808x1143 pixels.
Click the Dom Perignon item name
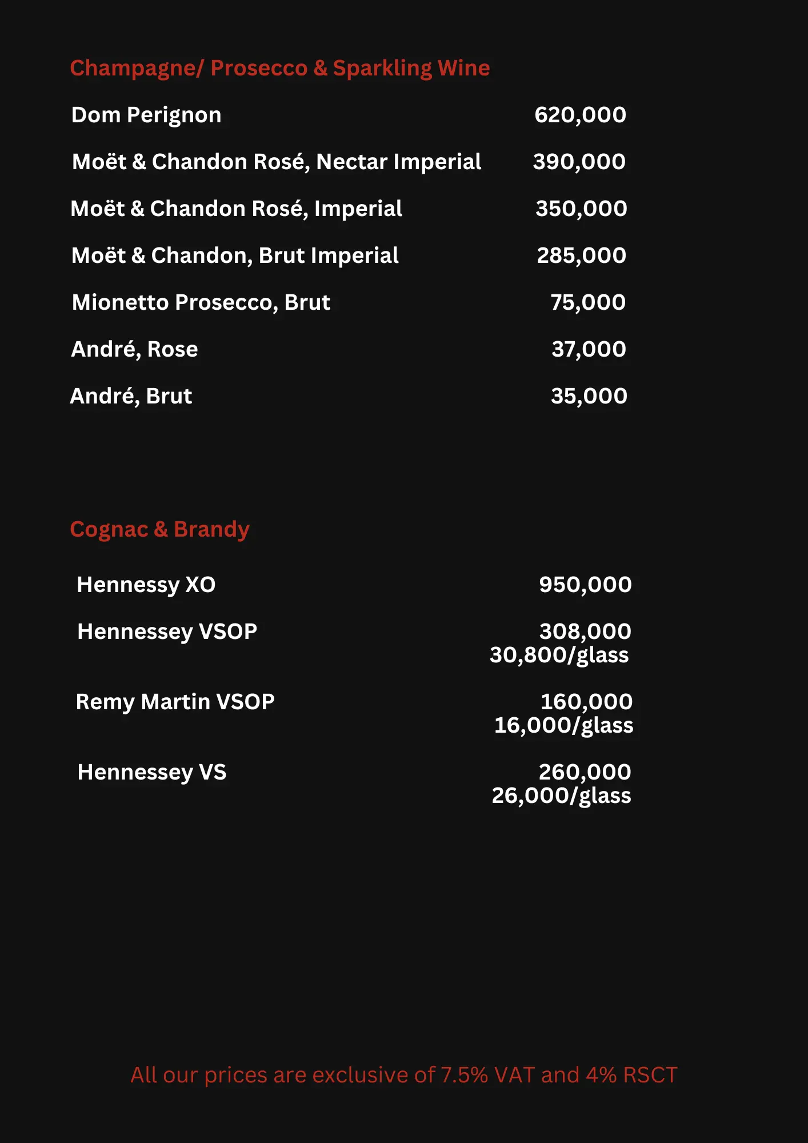coord(146,116)
